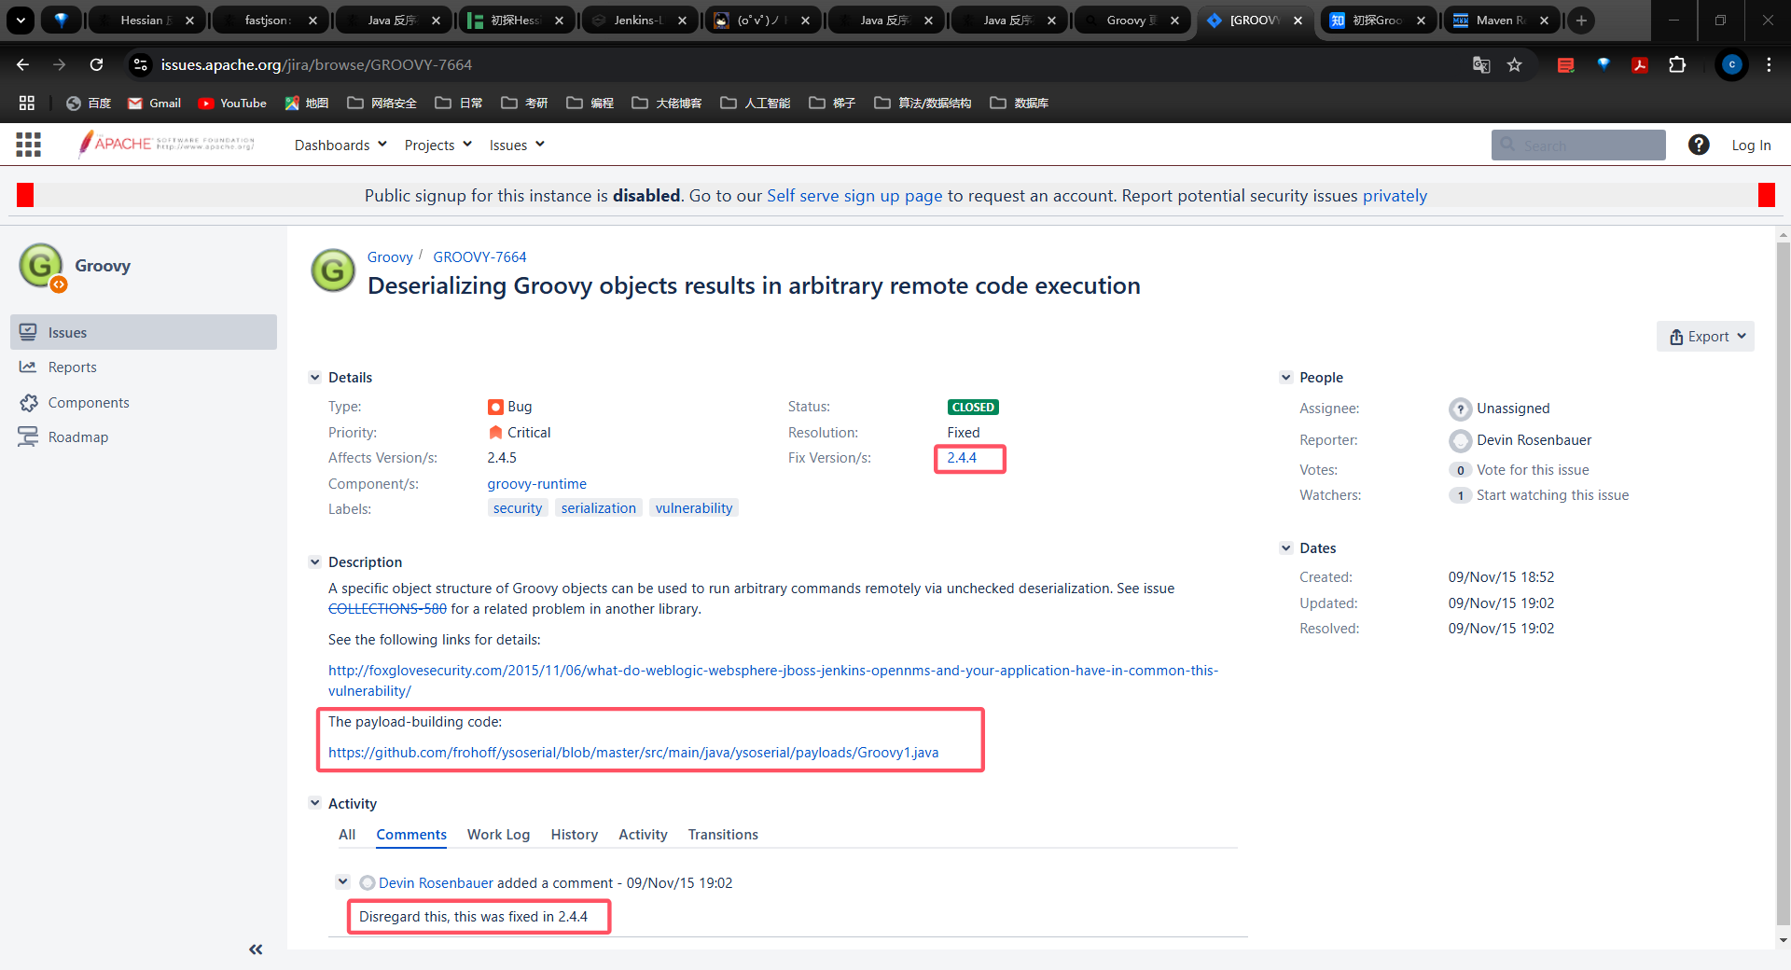Open the Self serve sign up page link

tap(854, 196)
